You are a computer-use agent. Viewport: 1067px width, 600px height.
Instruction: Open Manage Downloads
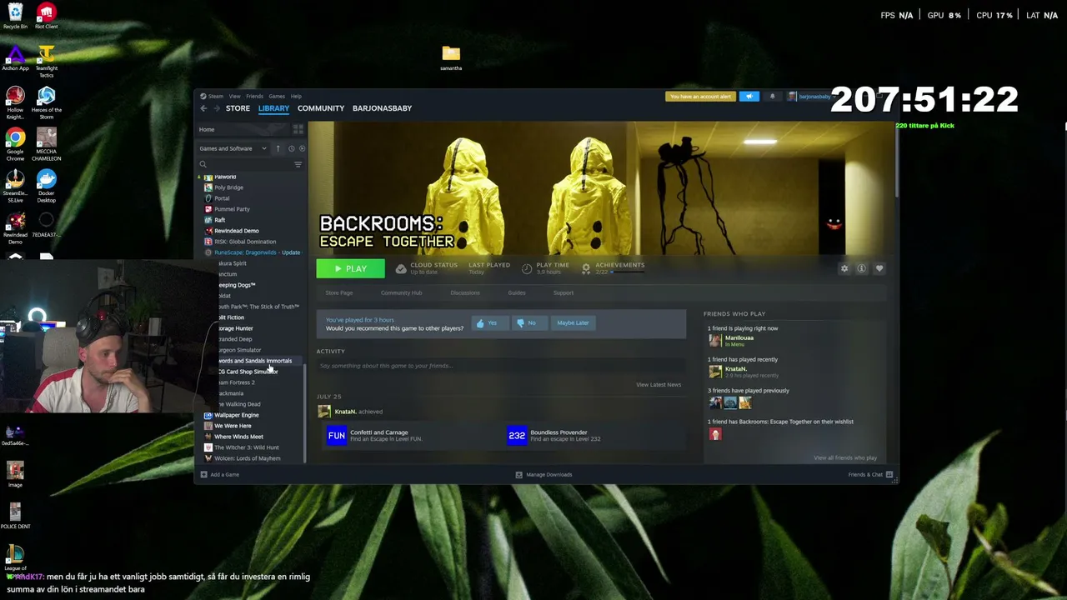click(x=544, y=475)
